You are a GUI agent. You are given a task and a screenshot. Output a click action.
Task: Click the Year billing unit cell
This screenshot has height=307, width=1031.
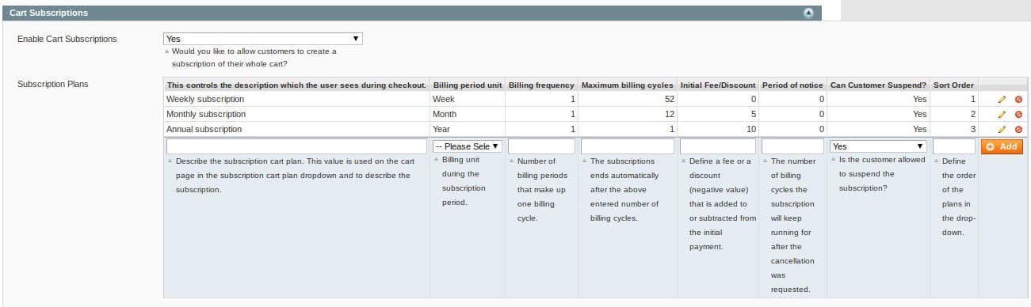468,129
